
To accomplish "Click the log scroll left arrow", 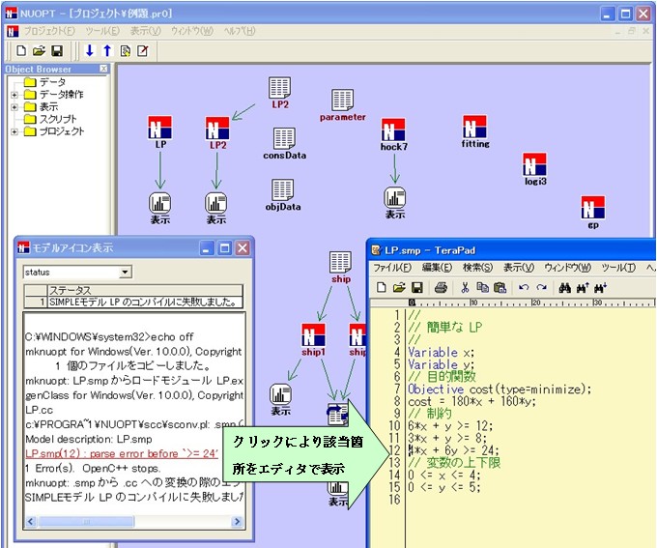I will [x=31, y=522].
